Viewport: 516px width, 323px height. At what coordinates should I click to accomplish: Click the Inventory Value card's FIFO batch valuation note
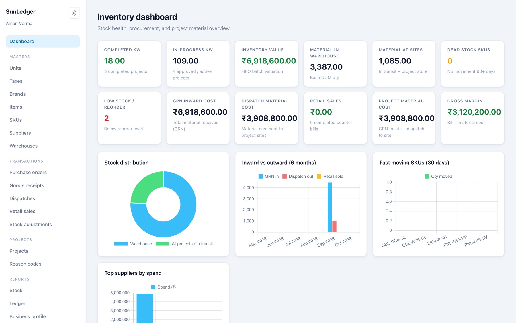[x=262, y=71]
